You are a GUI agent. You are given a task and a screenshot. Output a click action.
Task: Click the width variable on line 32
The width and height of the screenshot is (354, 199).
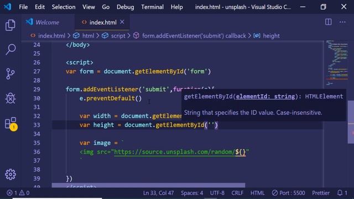(102, 116)
